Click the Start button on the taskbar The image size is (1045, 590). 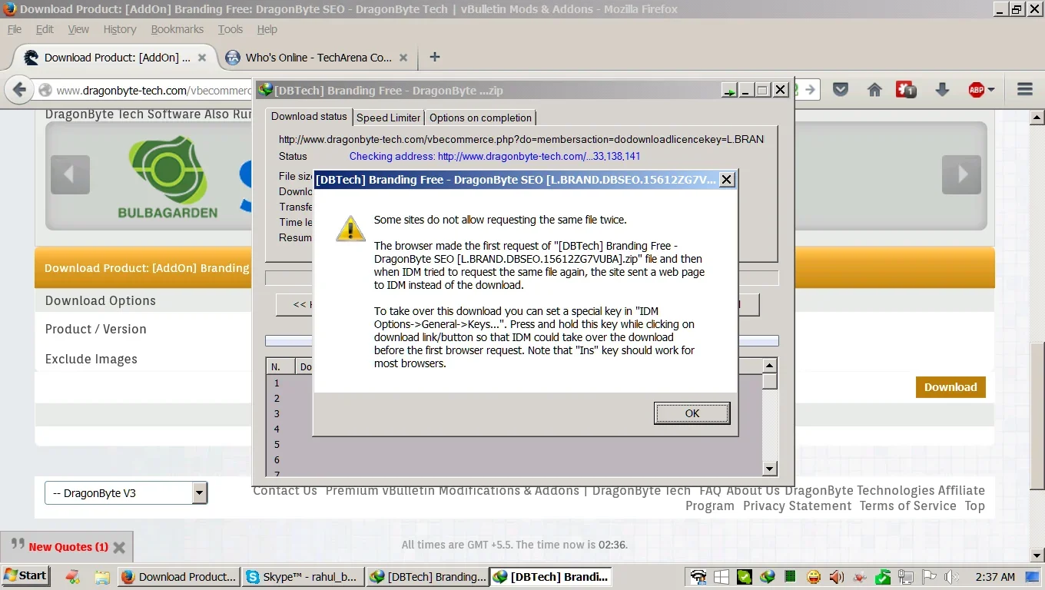coord(25,576)
